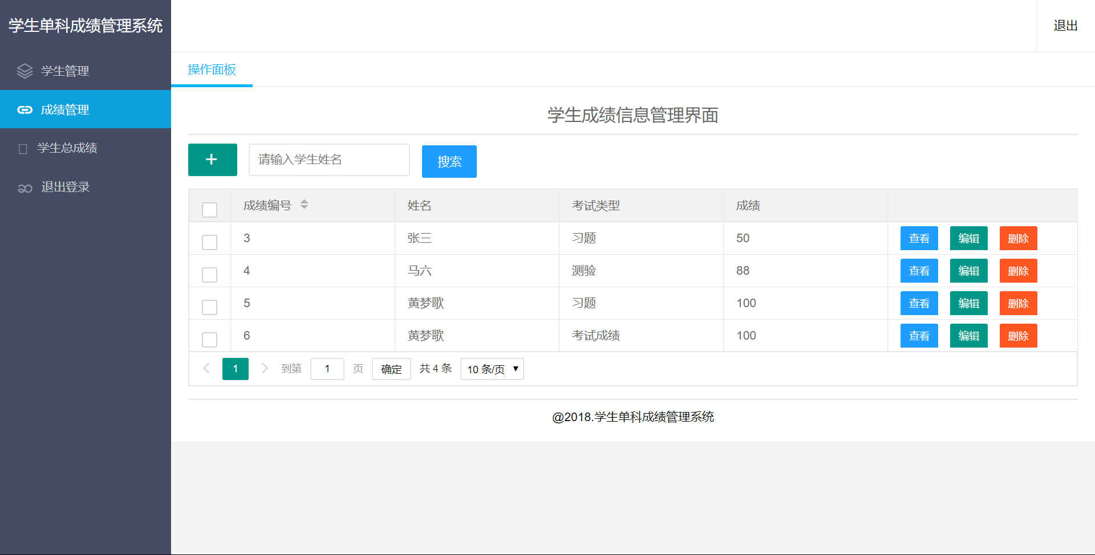This screenshot has height=555, width=1095.
Task: Click the icon beside 退出登录
Action: 25,188
